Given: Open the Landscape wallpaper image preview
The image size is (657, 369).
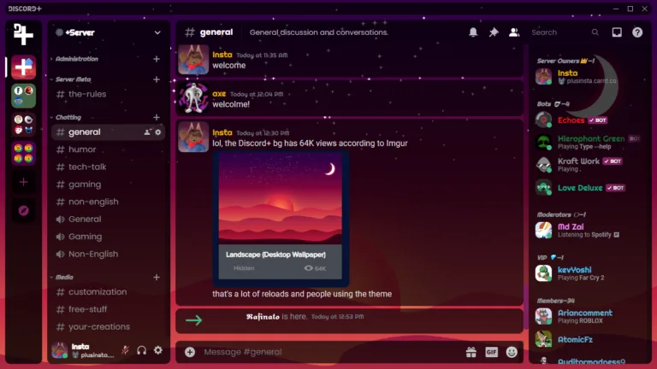Looking at the screenshot, I should [281, 198].
